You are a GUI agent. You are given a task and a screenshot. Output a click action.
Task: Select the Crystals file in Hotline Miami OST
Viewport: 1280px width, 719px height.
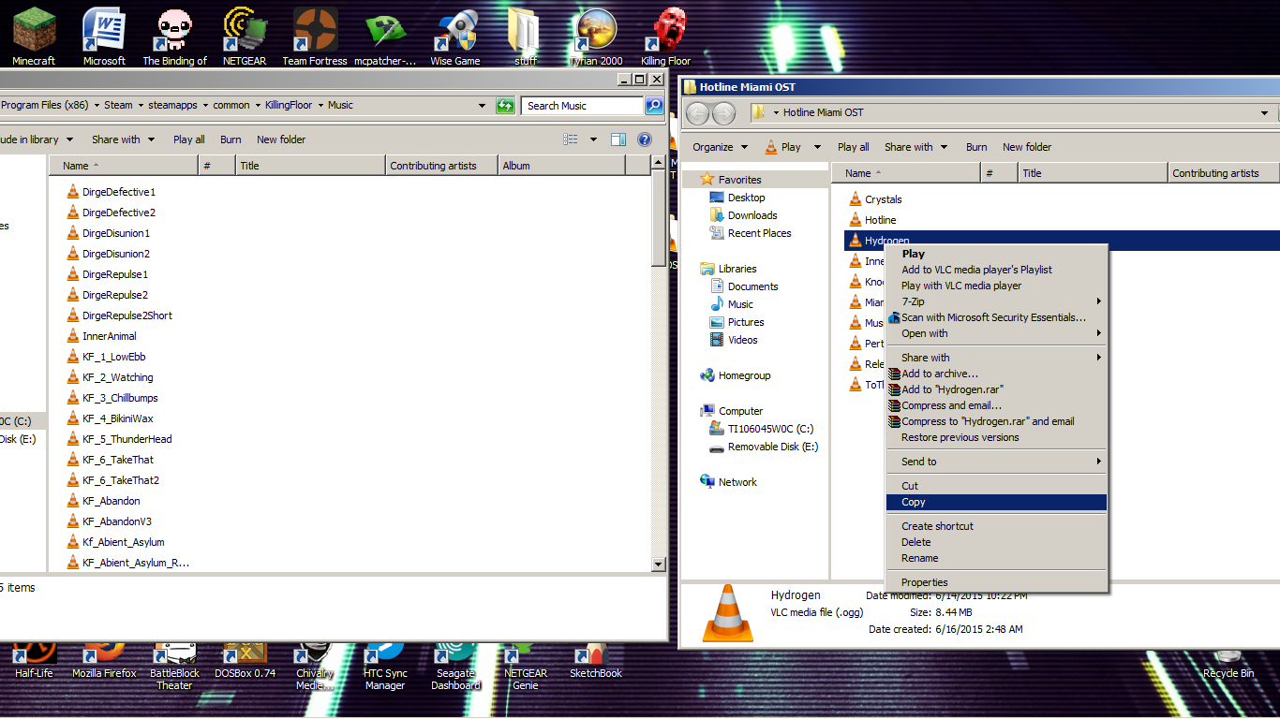coord(875,199)
